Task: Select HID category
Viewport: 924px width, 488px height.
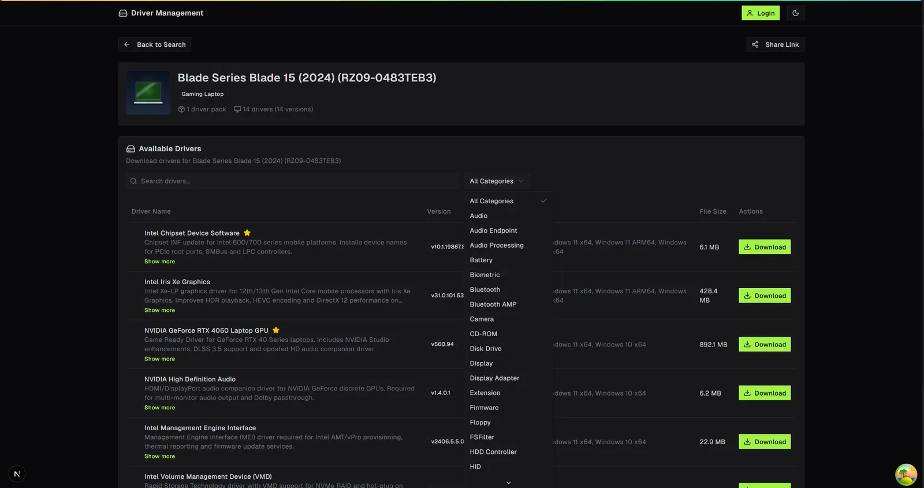Action: click(x=508, y=467)
